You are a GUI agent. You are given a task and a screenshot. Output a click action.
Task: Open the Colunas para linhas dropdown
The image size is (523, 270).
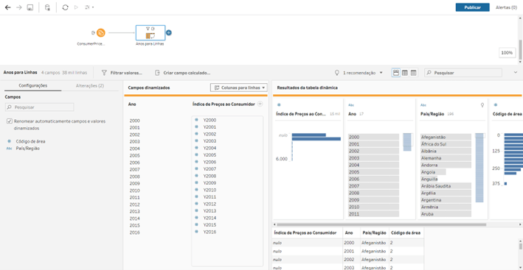click(x=239, y=88)
